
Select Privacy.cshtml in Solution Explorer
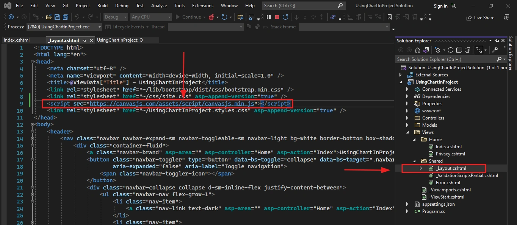pos(450,154)
